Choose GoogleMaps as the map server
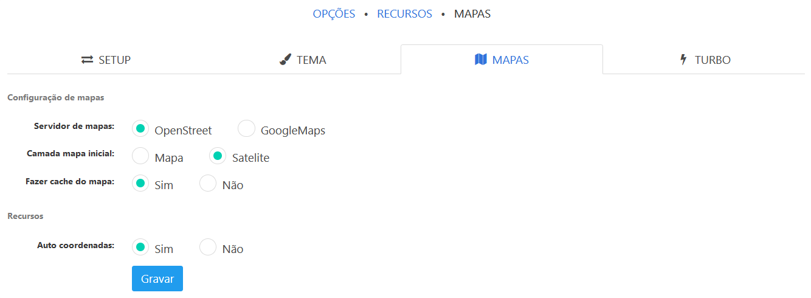 pos(247,129)
